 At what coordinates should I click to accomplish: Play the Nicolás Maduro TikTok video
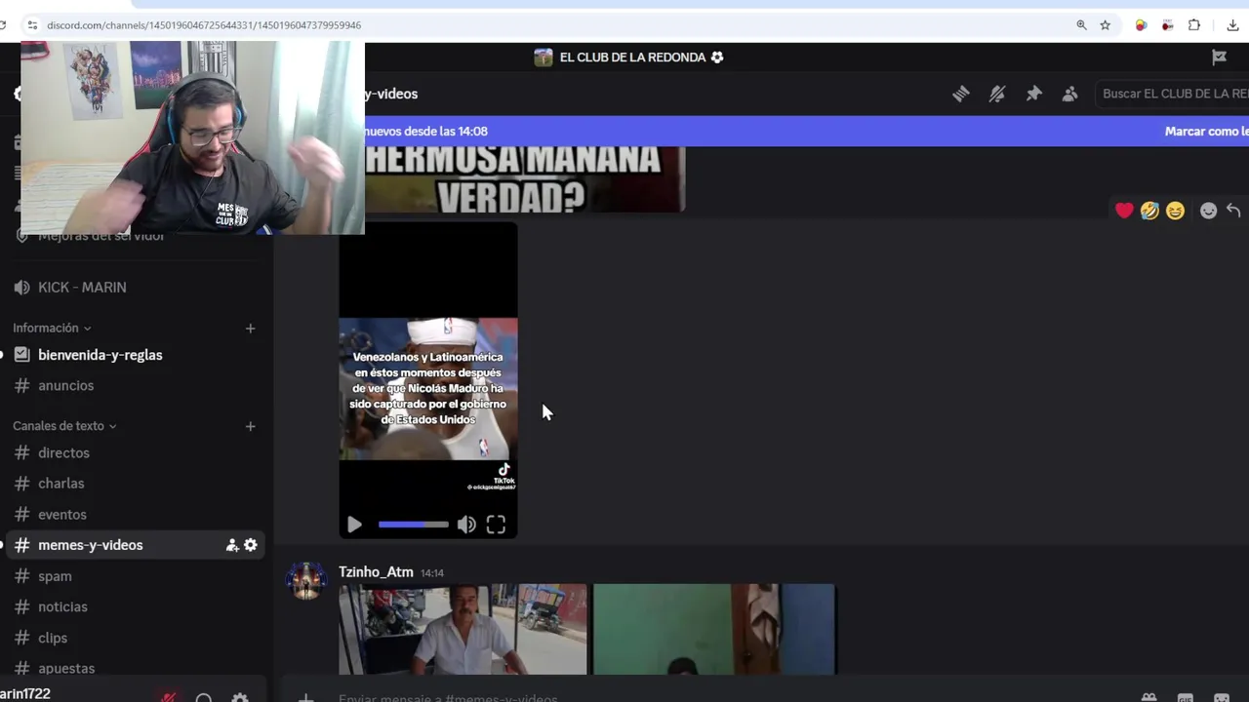click(x=354, y=525)
